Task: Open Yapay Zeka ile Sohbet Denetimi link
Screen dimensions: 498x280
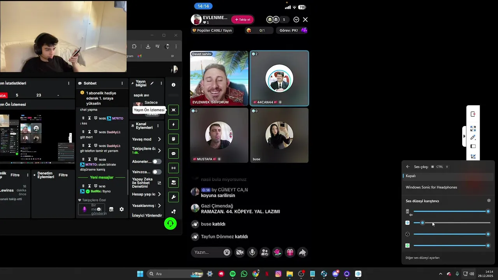Action: tap(159, 183)
